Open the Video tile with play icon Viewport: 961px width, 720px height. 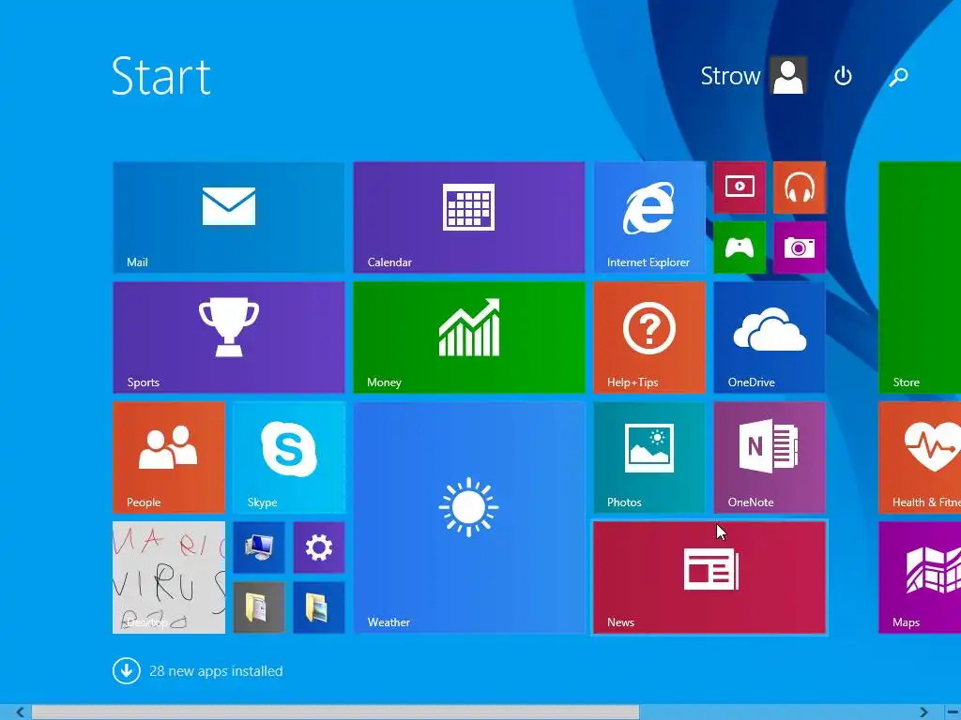click(740, 187)
